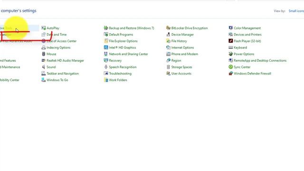This screenshot has width=304, height=171.
Task: Open the Color Management icon
Action: pos(231,28)
